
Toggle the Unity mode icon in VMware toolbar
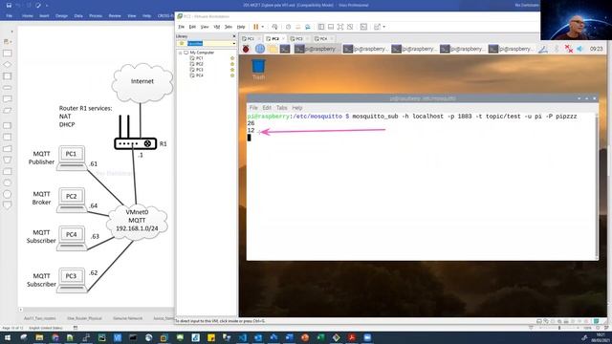pyautogui.click(x=350, y=27)
